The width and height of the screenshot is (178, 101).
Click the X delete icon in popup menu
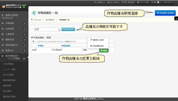[x=91, y=46]
